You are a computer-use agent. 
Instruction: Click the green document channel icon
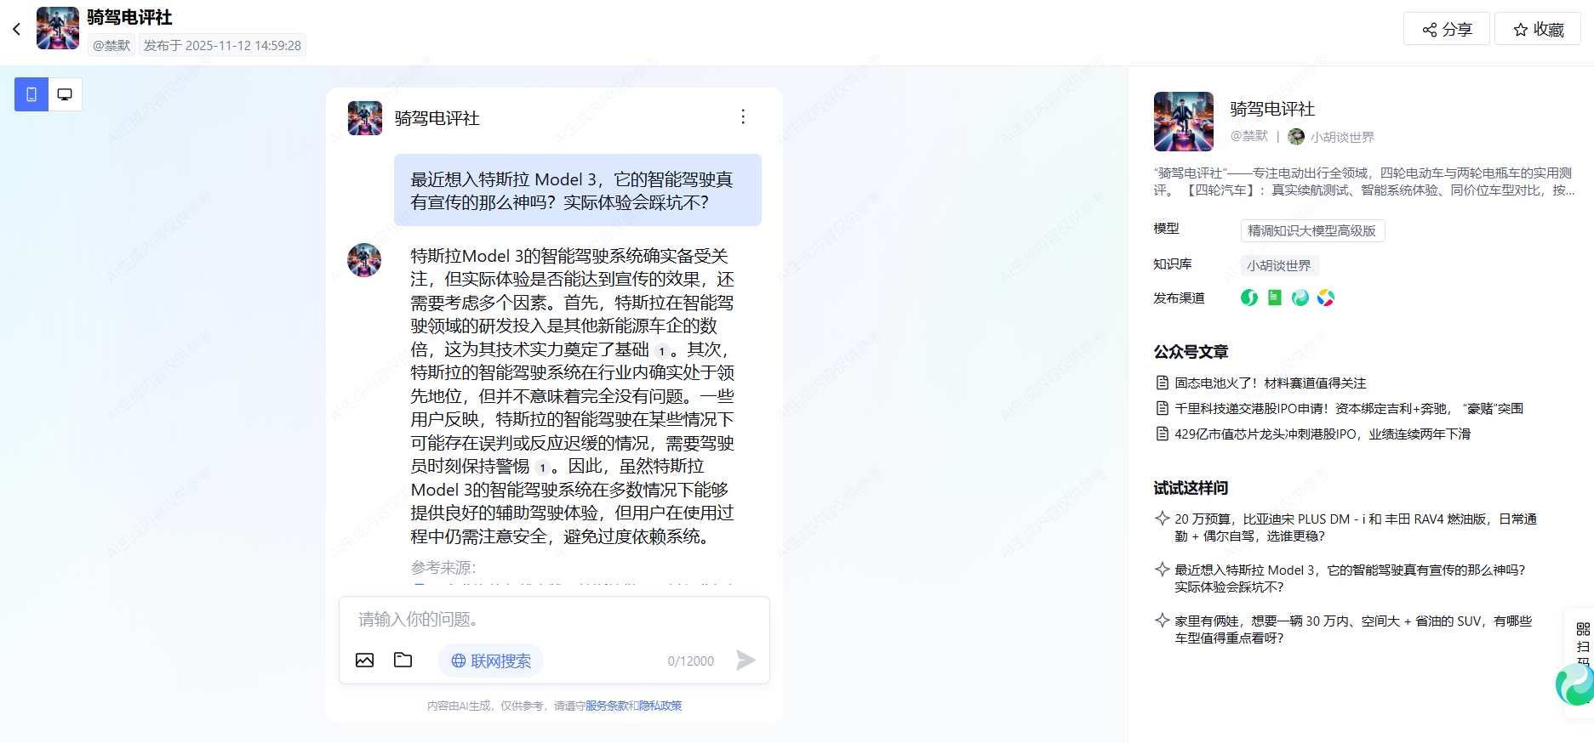[x=1274, y=298]
